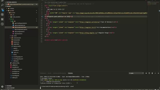This screenshot has width=160, height=90.
Task: Open main.ts file
Action: (15, 48)
